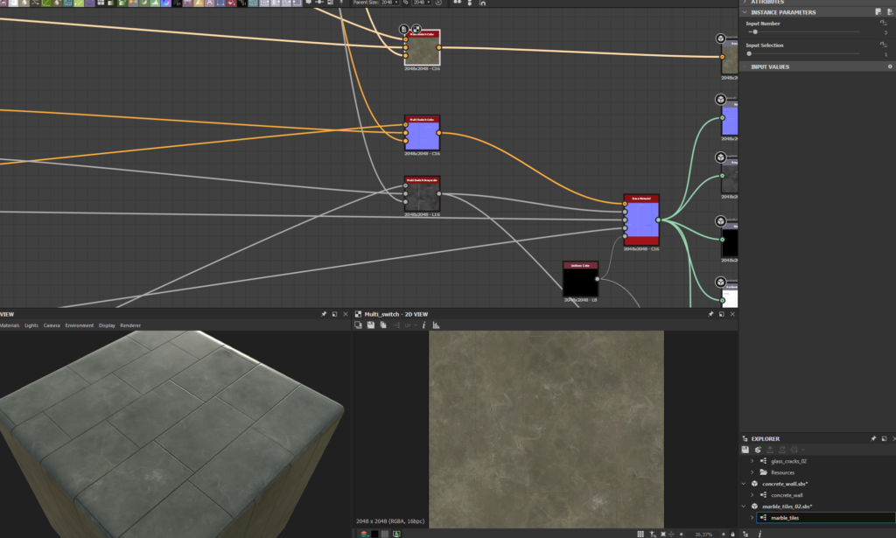
Task: Select marble_tiles_02.sbs package in Explorer
Action: tap(787, 507)
